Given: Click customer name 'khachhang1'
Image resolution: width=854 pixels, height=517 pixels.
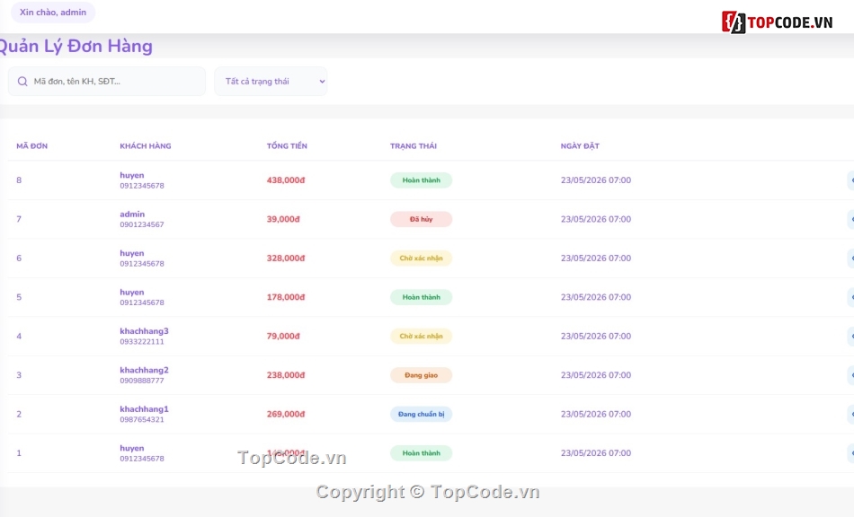Looking at the screenshot, I should coord(145,408).
